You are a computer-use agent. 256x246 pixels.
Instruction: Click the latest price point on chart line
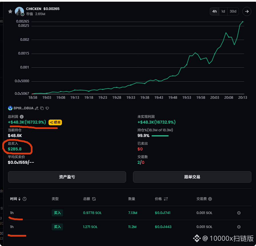pos(243,22)
